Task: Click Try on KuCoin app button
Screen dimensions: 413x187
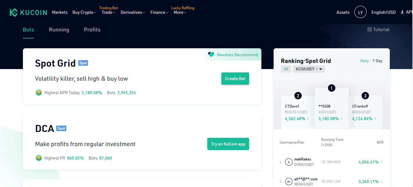Action: (228, 144)
